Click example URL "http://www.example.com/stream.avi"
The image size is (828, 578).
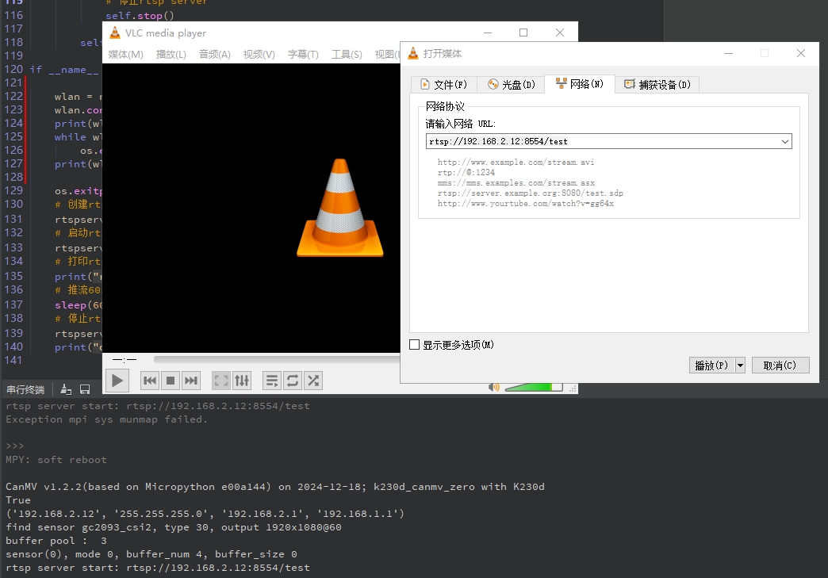[516, 163]
